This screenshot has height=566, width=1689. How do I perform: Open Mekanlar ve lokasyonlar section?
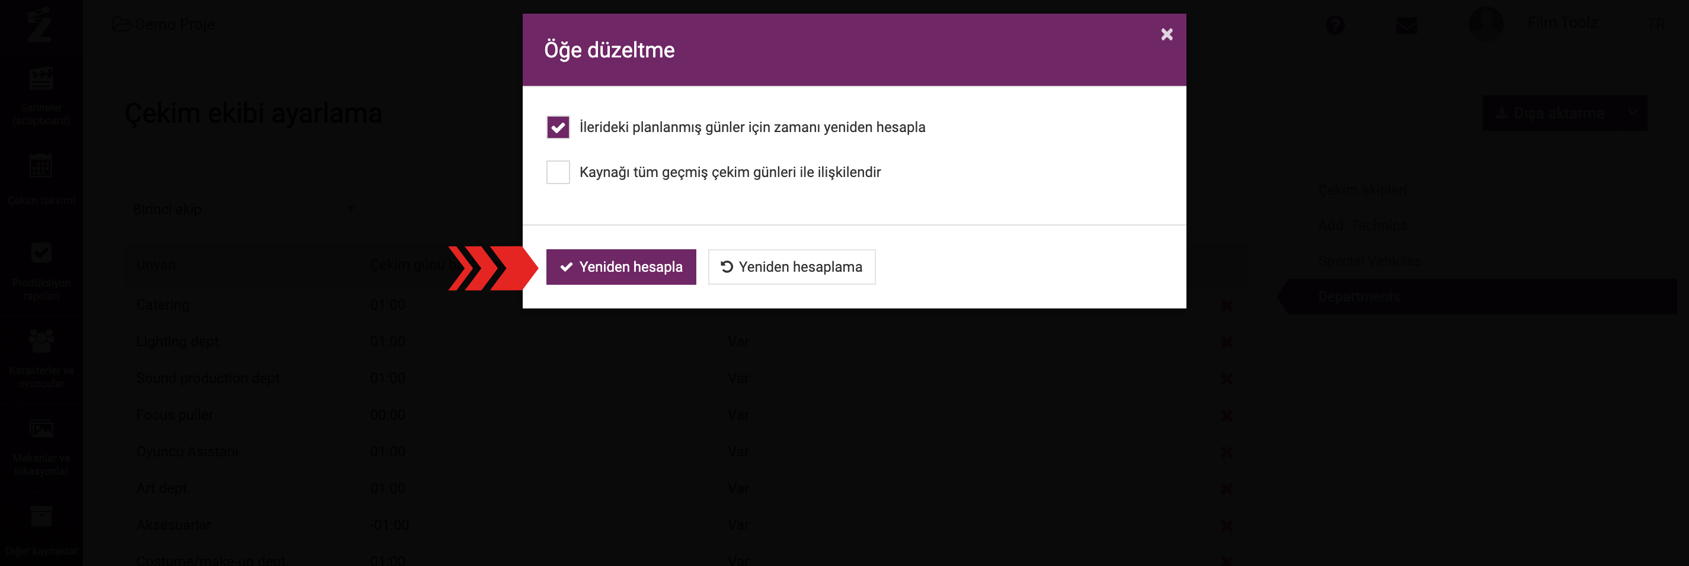tap(41, 447)
